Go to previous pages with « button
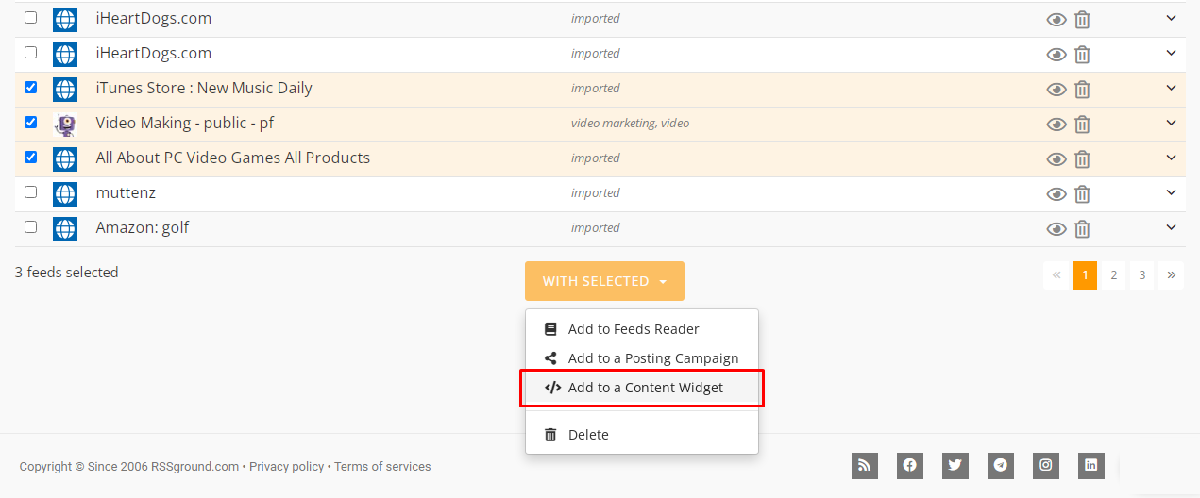This screenshot has height=498, width=1200. click(x=1056, y=275)
